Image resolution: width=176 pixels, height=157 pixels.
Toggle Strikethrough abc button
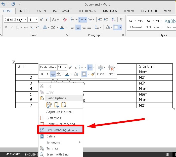pyautogui.click(x=26, y=27)
